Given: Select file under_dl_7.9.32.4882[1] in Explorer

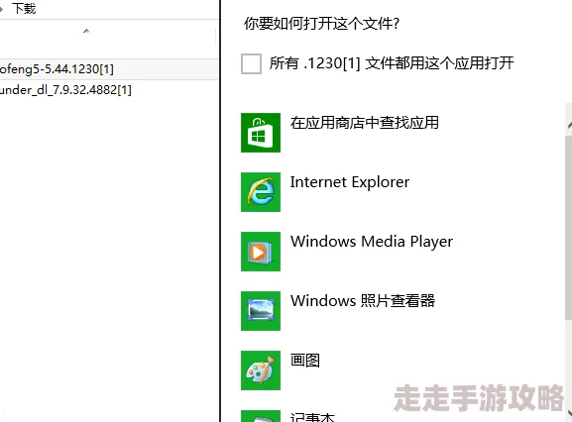Looking at the screenshot, I should coord(65,89).
